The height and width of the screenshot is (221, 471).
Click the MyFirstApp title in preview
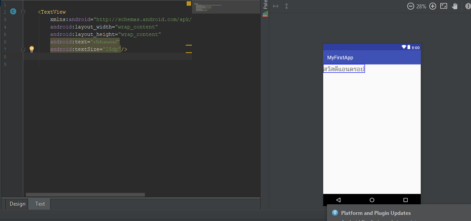[x=340, y=57]
